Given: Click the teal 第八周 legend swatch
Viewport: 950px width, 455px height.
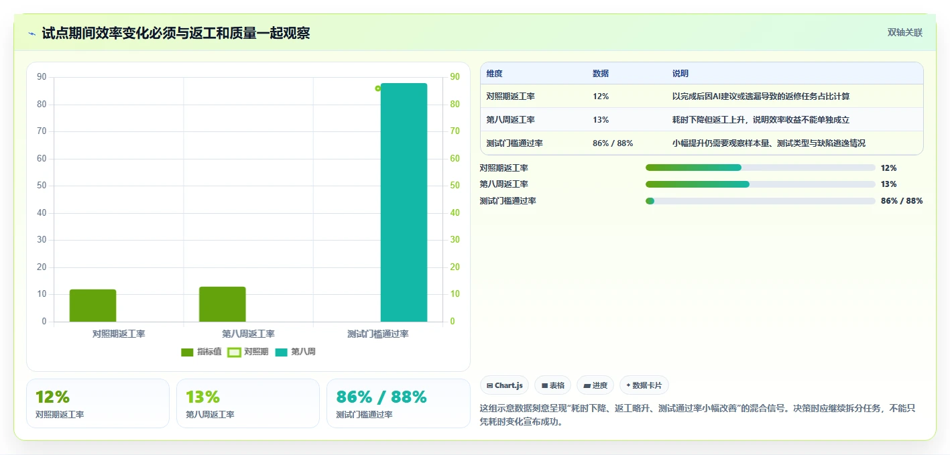Looking at the screenshot, I should pyautogui.click(x=280, y=352).
